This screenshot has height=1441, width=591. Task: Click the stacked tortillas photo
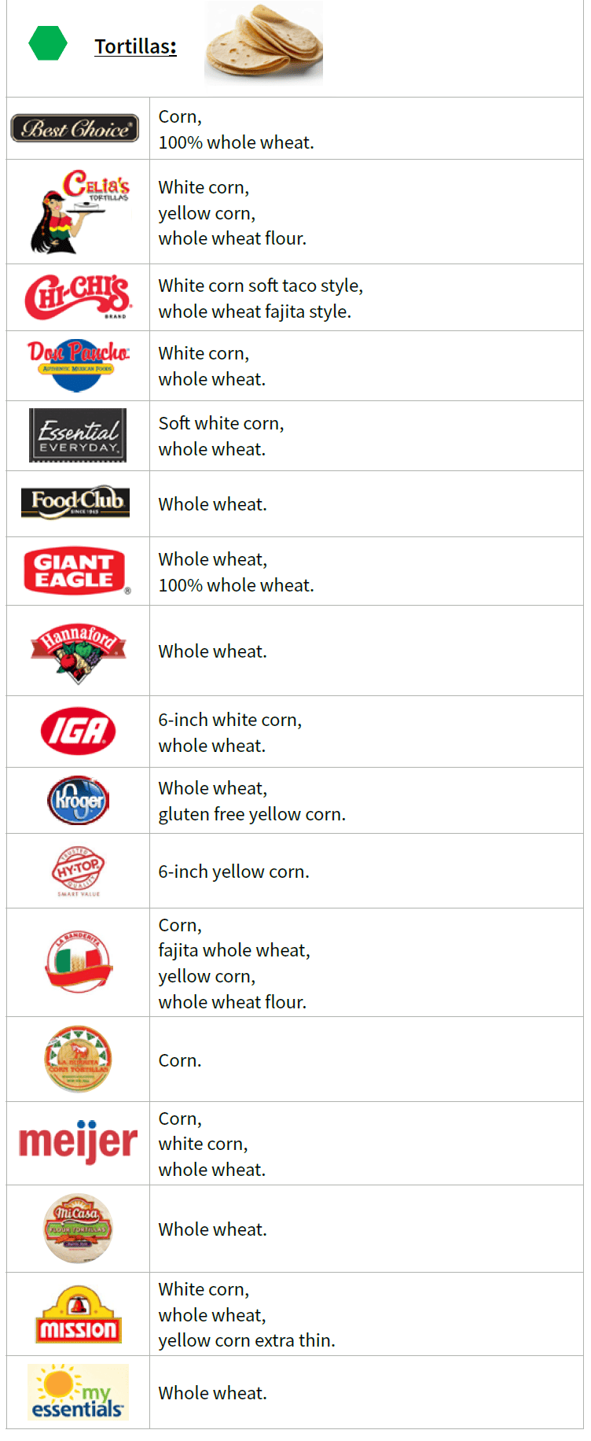[263, 42]
